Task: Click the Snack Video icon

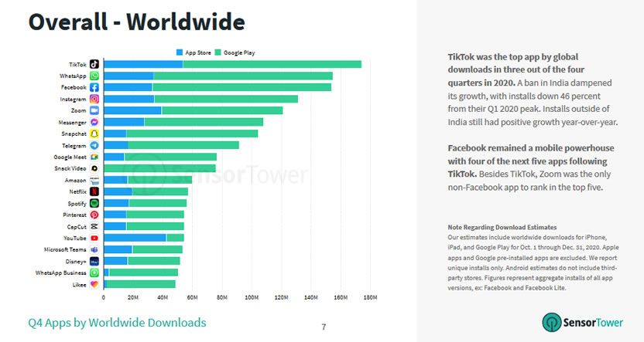Action: (94, 168)
